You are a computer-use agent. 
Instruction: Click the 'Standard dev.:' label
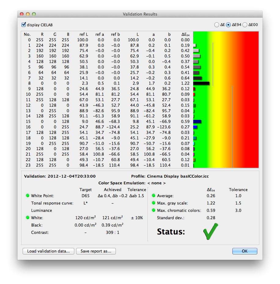(x=171, y=218)
